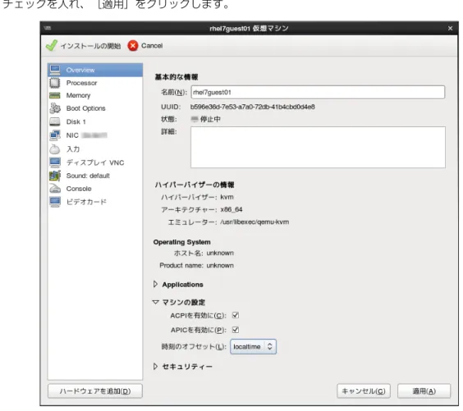Click the mouse icon beside 入力
Screen dimensions: 463x411
55,149
